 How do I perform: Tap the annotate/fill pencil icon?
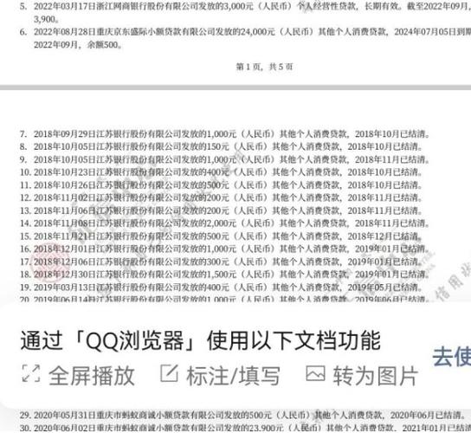[x=169, y=373]
